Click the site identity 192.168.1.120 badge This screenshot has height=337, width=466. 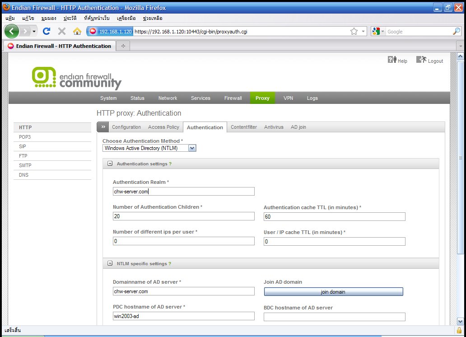click(x=110, y=32)
